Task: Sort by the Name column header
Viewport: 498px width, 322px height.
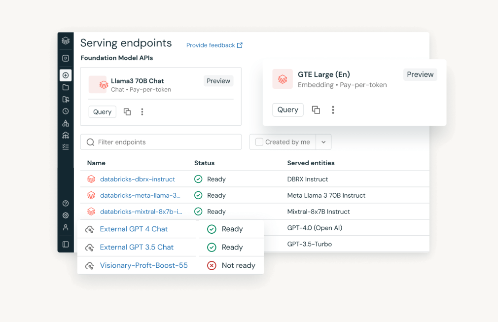Action: point(96,163)
